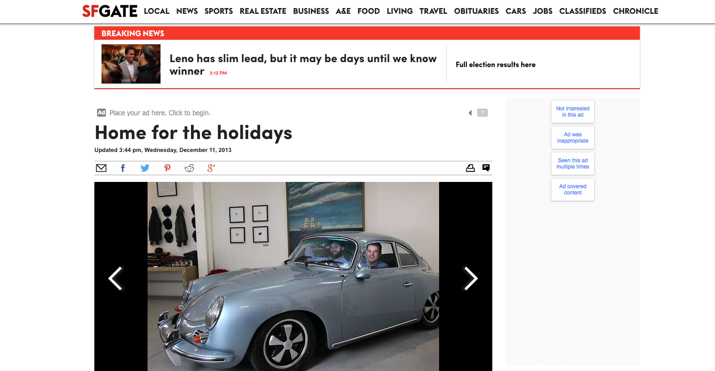This screenshot has height=371, width=715.
Task: Choose Seen this ad multiple times
Action: (573, 164)
